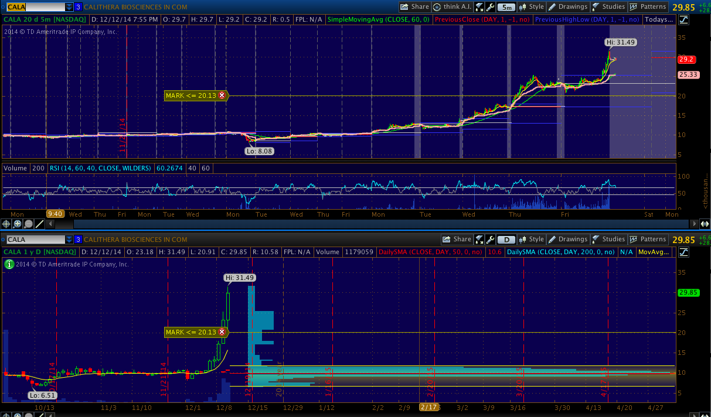Viewport: 711px width, 417px height.
Task: Click the blue color link 3 badge in upper chart
Action: 78,7
